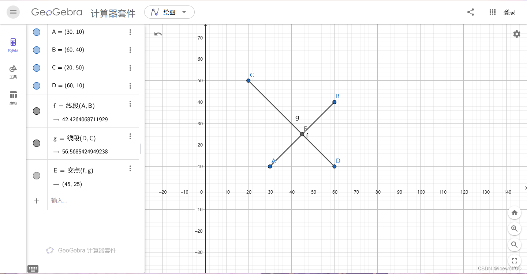Open the virtual keyboard icon
Screen dimensions: 527x274
coord(33,269)
